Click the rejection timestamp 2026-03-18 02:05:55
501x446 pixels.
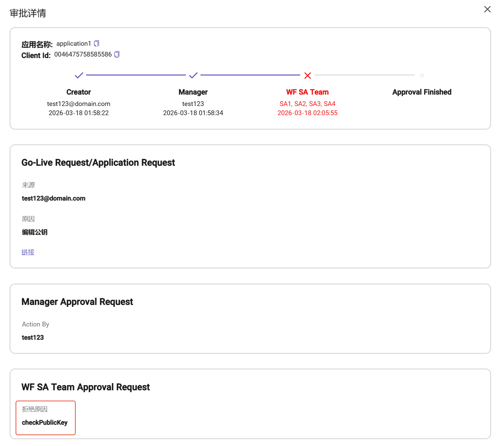[307, 113]
